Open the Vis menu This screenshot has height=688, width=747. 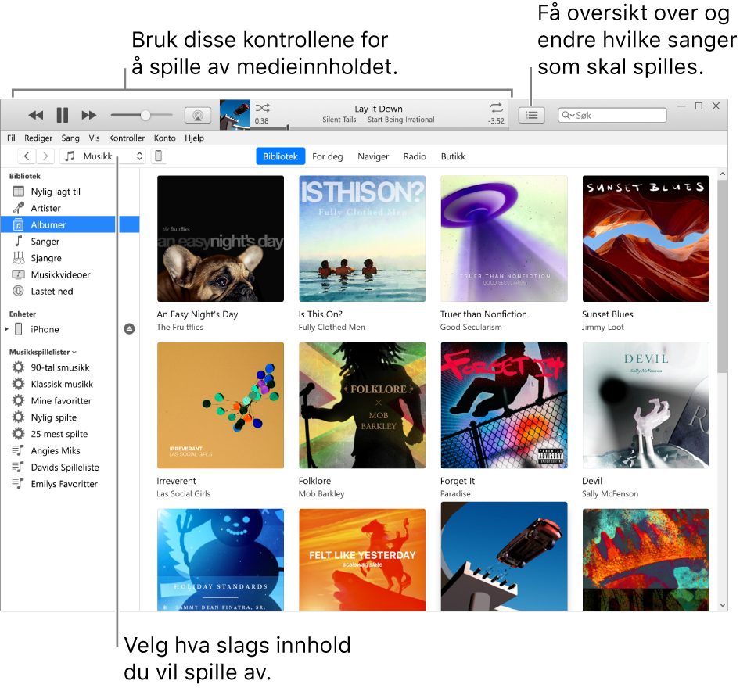(x=95, y=138)
